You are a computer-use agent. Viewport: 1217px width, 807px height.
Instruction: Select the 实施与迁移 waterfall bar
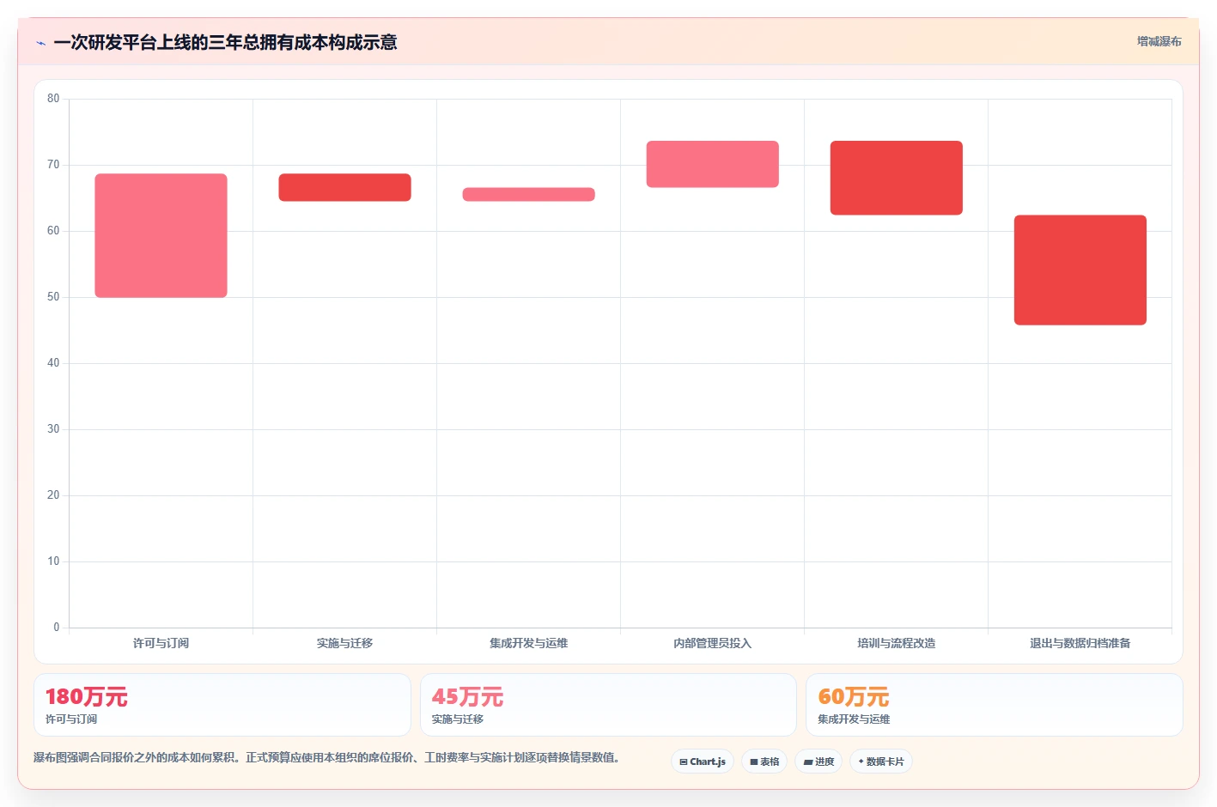[x=344, y=187]
